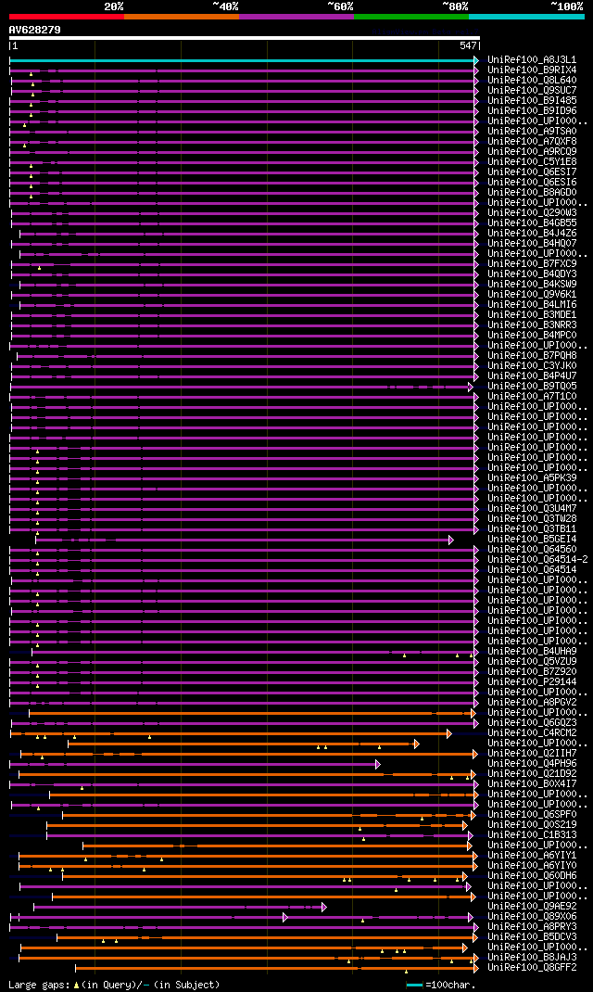Open hit UniRef100_A9TSA0
This screenshot has height=992, width=593.
click(x=532, y=132)
